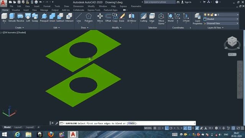Start the Sweep command
The height and width of the screenshot is (138, 245).
coord(35,17)
